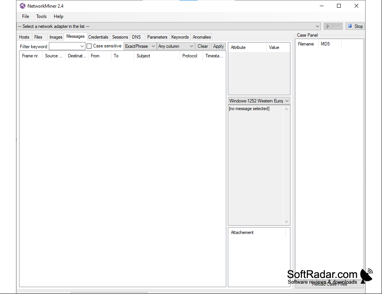Click the message text area showing no message selected
This screenshot has height=294, width=382.
pos(256,165)
